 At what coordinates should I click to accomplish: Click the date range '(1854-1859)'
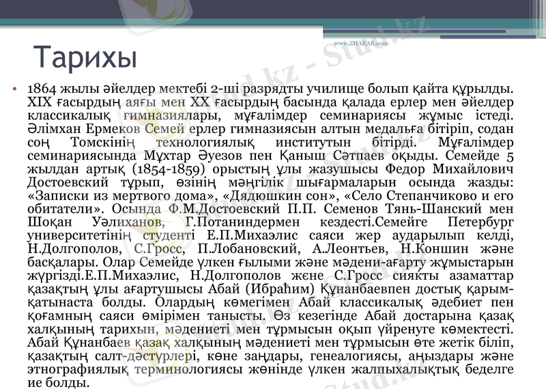tap(168, 169)
